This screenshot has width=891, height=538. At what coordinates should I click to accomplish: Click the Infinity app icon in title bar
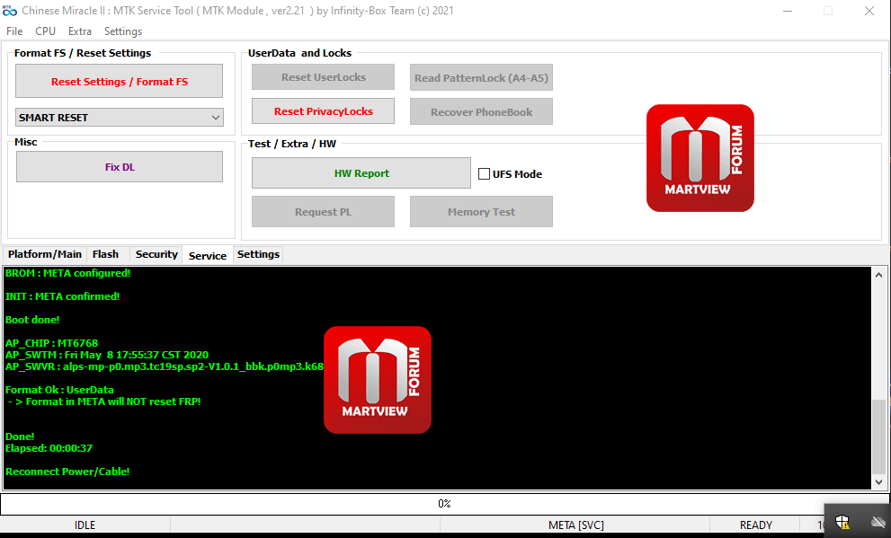point(10,10)
